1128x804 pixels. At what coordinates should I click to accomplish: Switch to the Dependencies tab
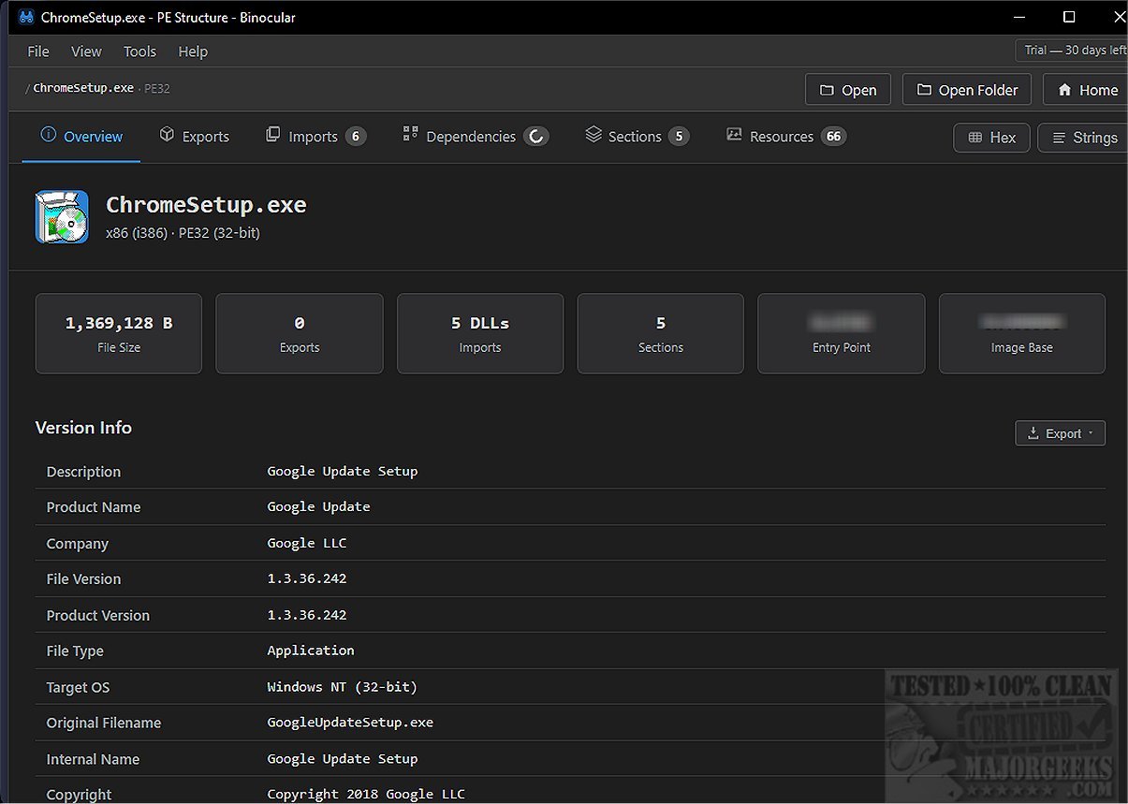click(x=476, y=137)
